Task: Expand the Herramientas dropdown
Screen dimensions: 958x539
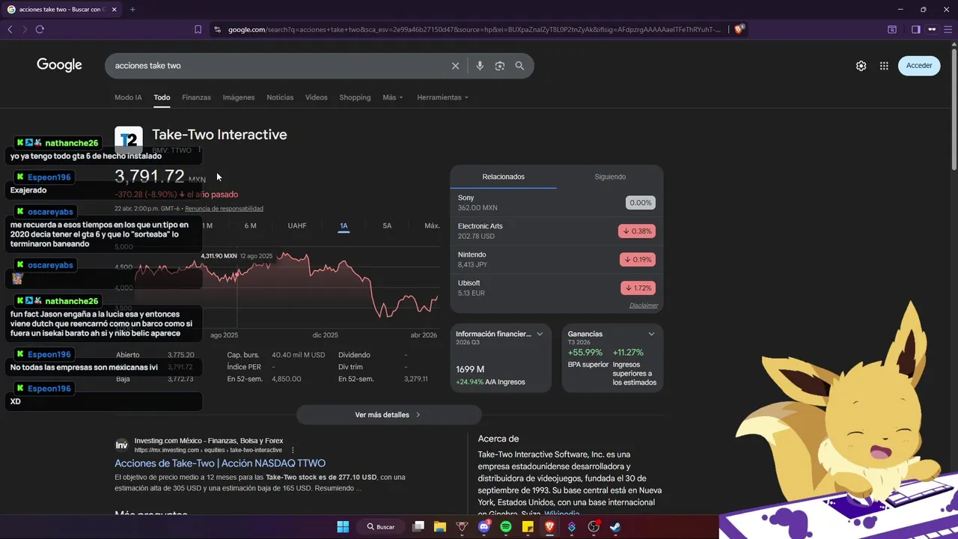Action: [442, 97]
